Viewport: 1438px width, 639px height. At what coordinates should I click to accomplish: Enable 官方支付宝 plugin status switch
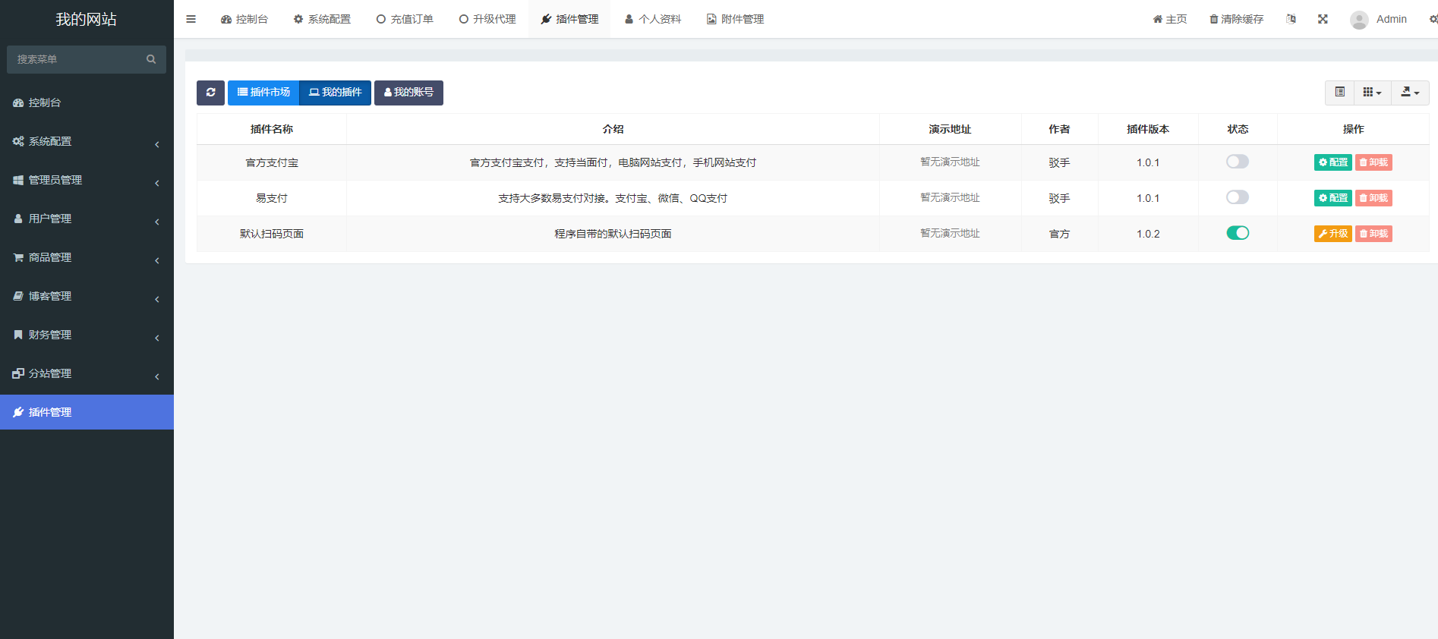click(1238, 162)
